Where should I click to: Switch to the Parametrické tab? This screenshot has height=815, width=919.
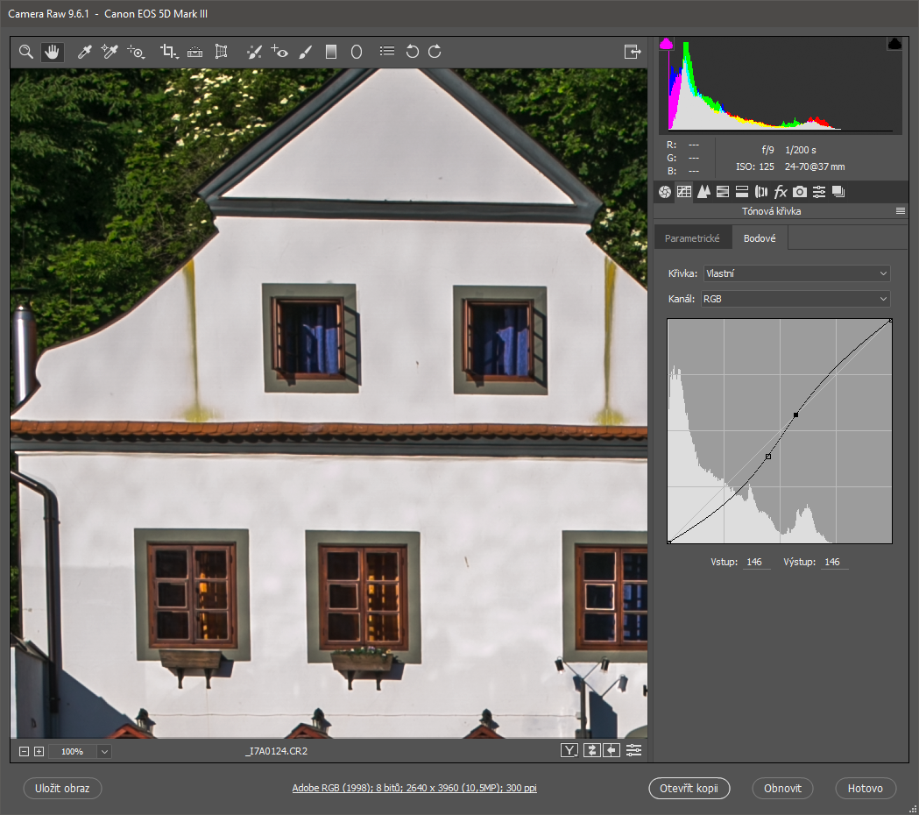click(692, 238)
